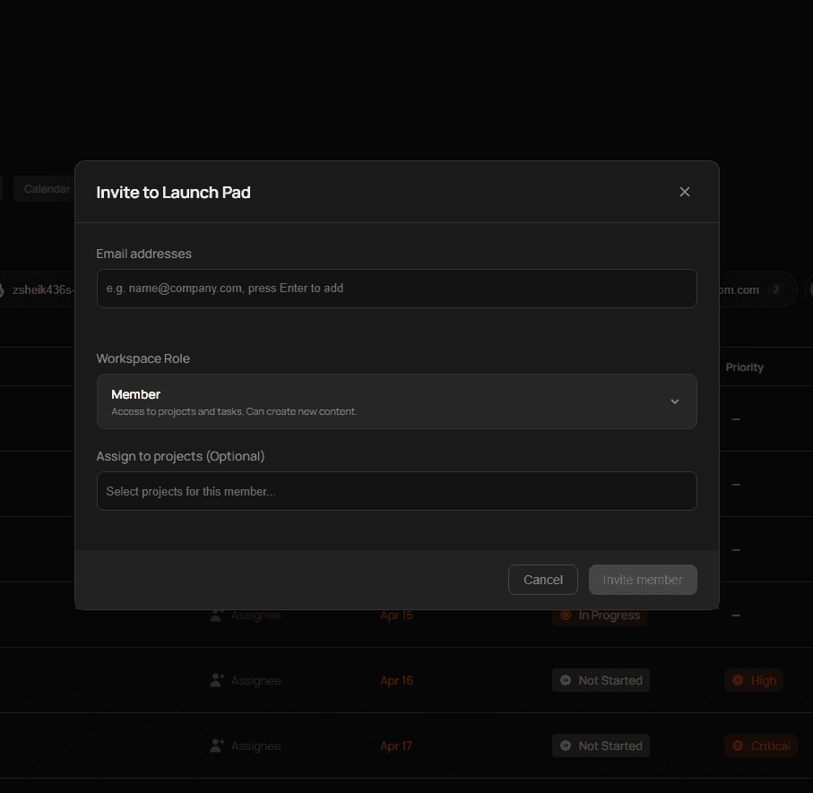Click the Select projects for this member field
The image size is (813, 793).
pyautogui.click(x=397, y=491)
